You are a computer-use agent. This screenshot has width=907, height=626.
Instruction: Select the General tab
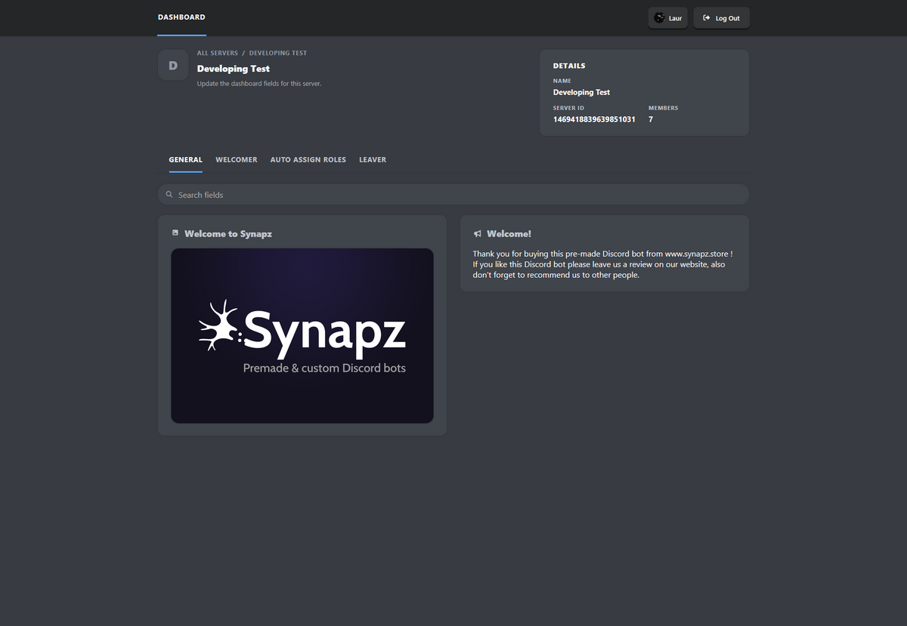pos(186,160)
